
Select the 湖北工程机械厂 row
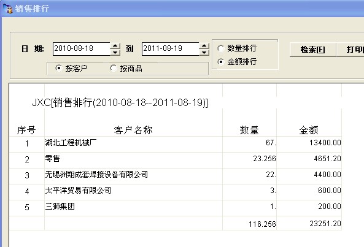pos(176,144)
